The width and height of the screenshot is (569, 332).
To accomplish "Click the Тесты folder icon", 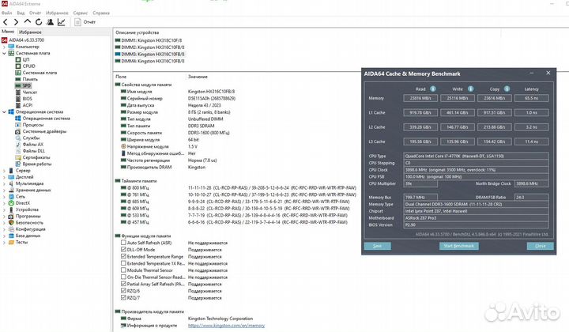I will click(x=11, y=242).
